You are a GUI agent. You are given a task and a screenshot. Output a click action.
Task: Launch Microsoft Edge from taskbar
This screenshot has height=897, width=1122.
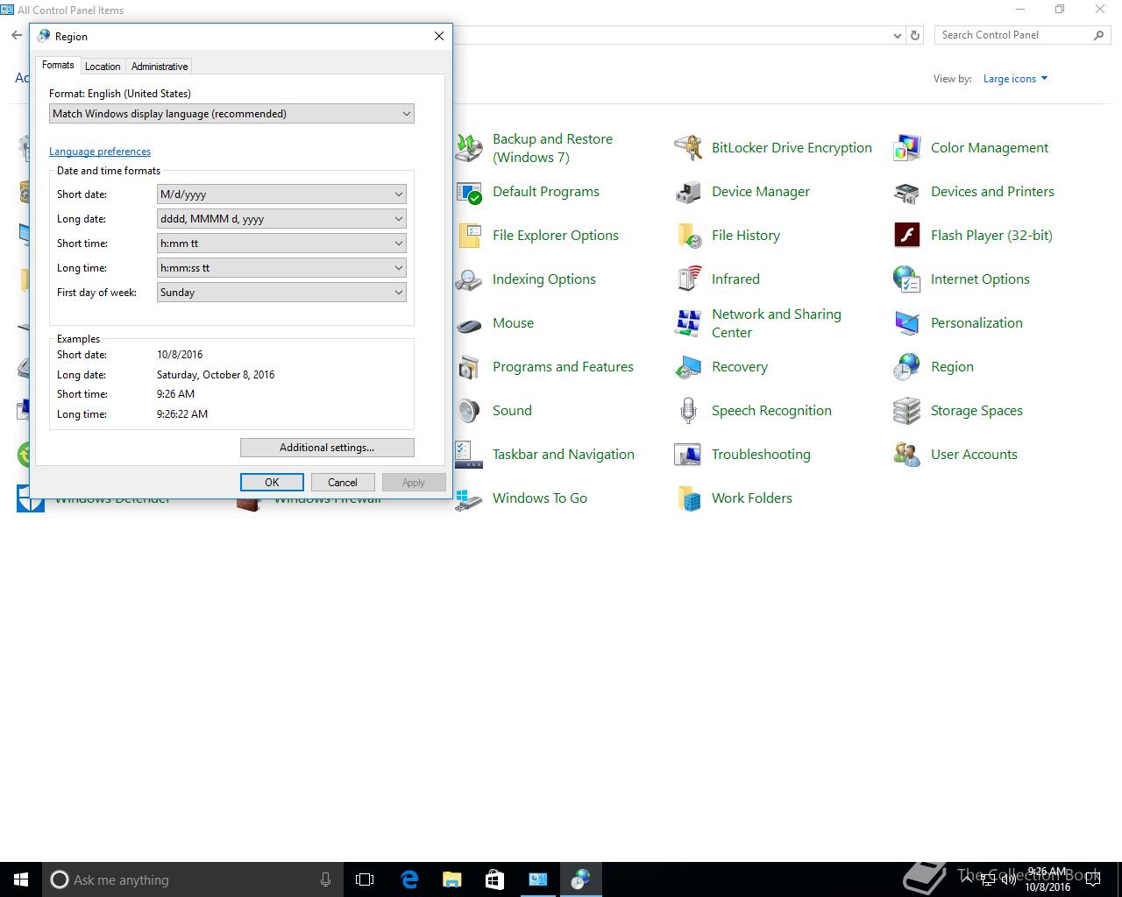409,879
